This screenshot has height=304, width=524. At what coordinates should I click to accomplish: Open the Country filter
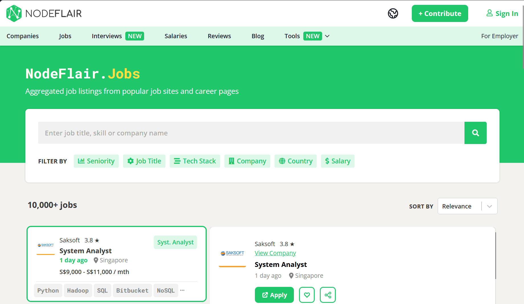pyautogui.click(x=296, y=161)
